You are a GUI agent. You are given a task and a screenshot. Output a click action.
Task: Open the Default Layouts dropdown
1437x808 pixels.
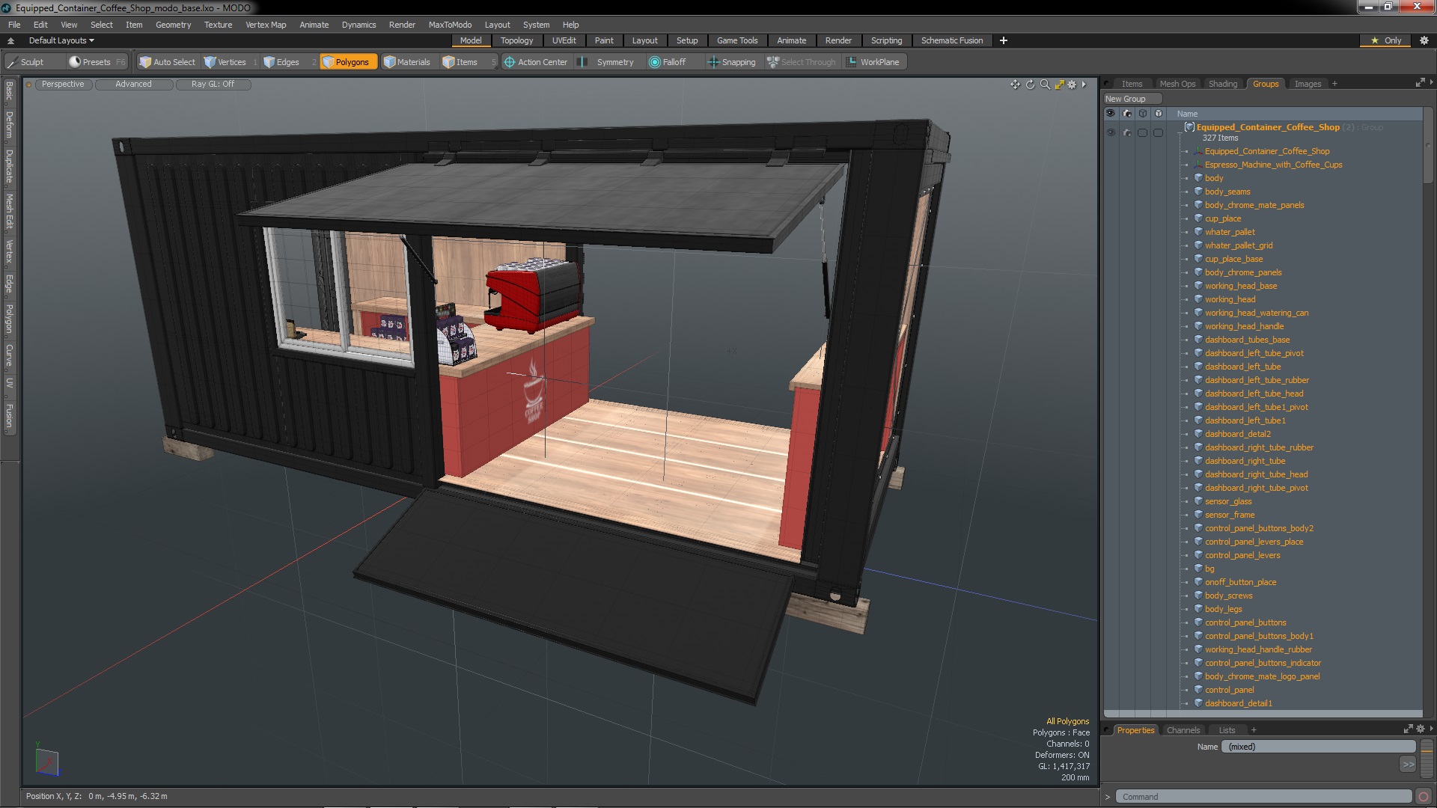tap(61, 40)
